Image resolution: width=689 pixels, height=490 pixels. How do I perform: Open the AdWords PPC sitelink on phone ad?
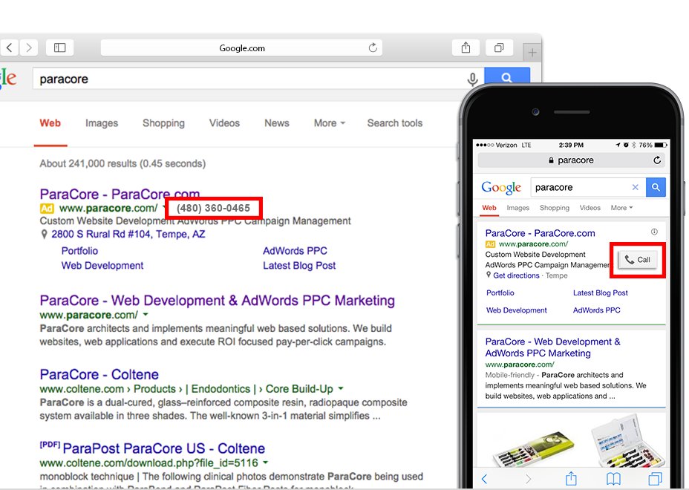596,310
